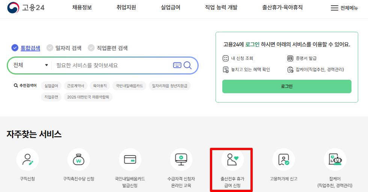Click the magnifier search icon
The width and height of the screenshot is (368, 192).
point(188,65)
